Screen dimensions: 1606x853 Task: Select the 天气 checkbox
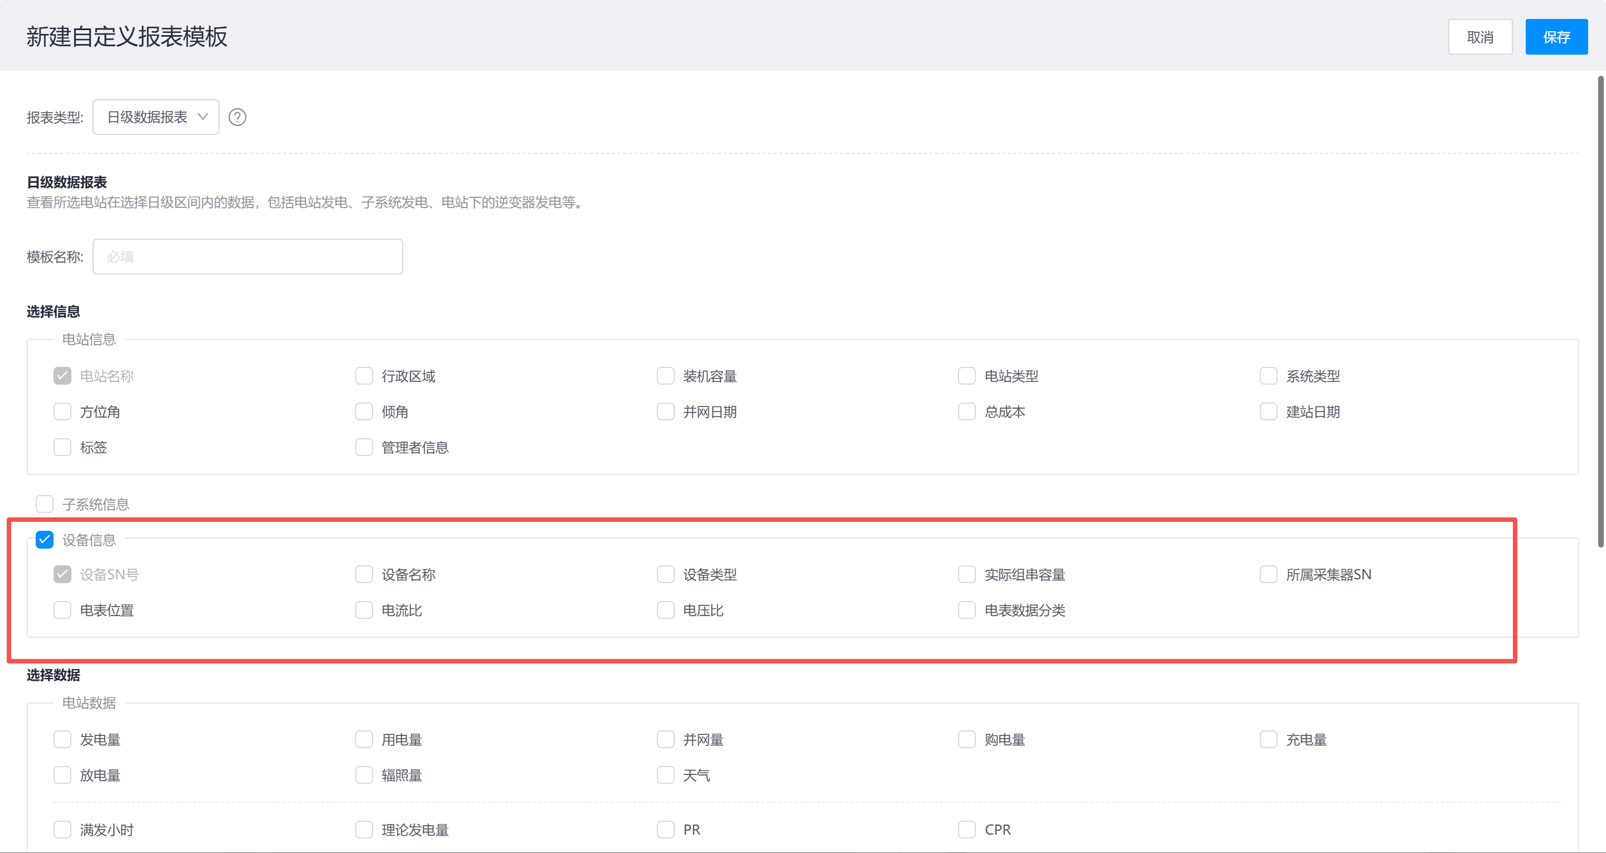click(x=665, y=775)
